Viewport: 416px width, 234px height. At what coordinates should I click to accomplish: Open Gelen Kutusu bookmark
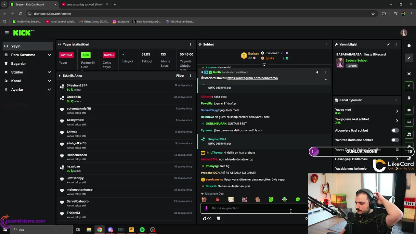tap(94, 22)
